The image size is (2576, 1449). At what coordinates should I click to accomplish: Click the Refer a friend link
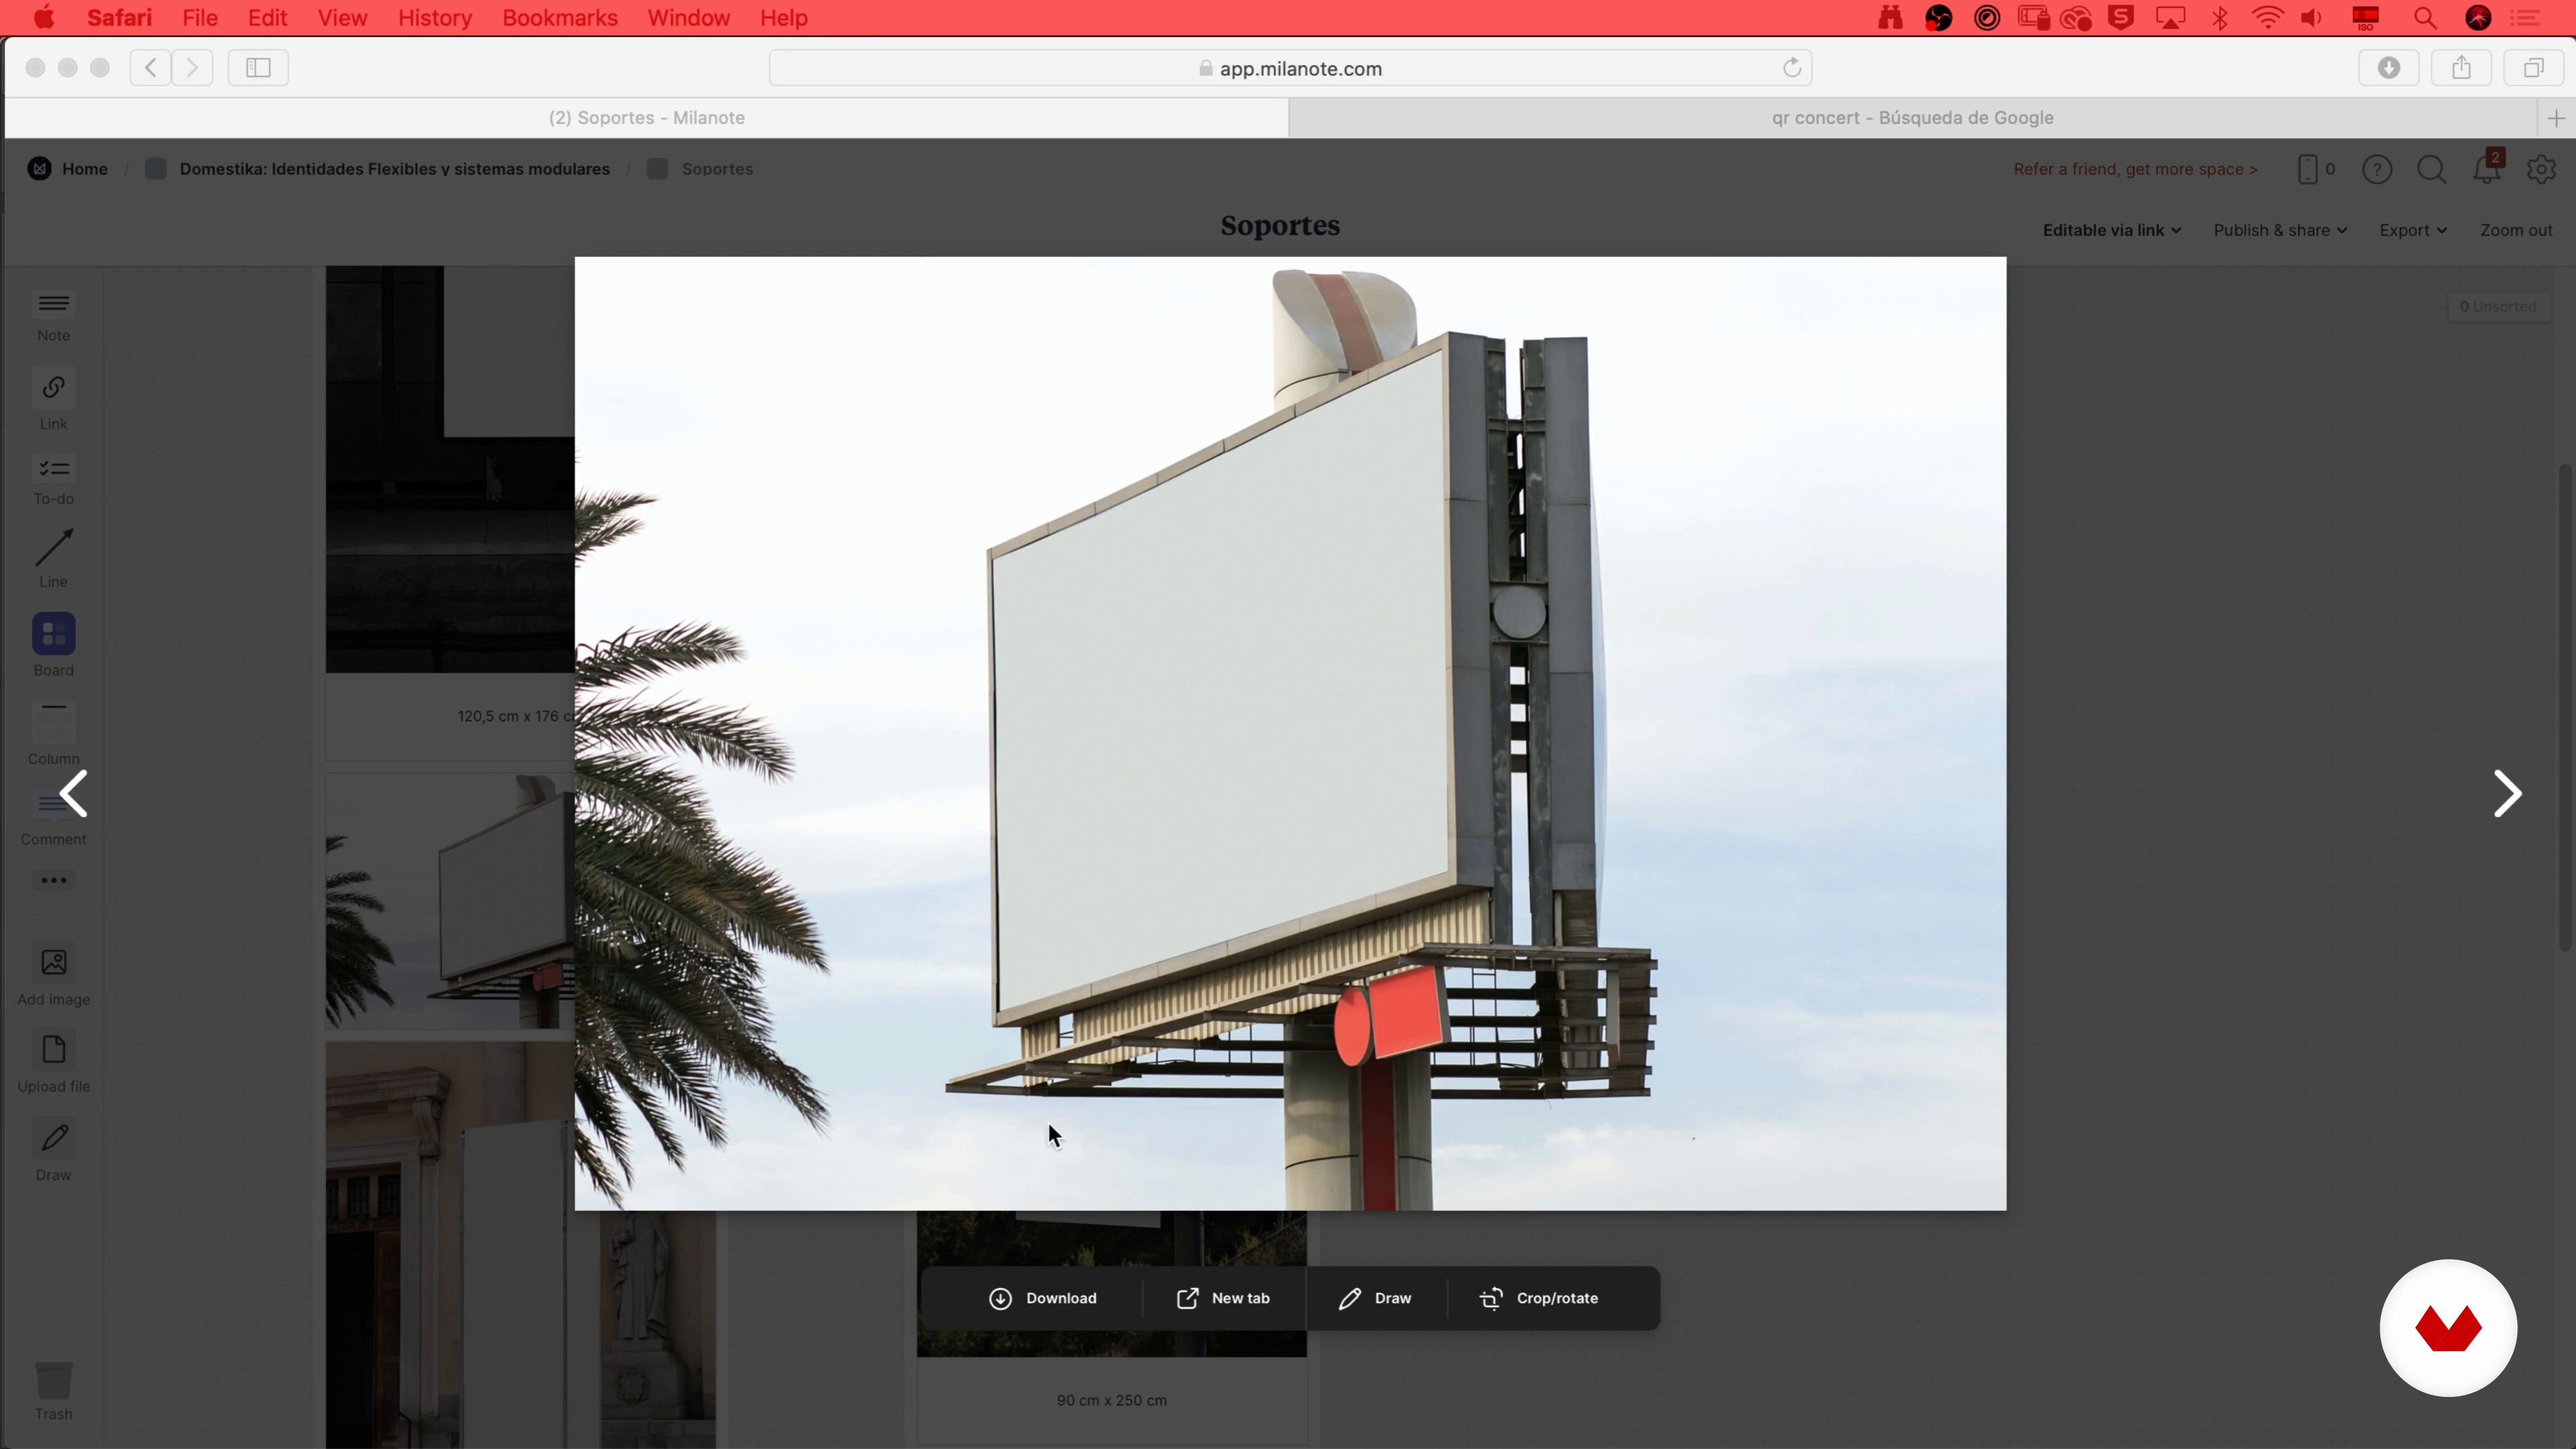(x=2135, y=169)
